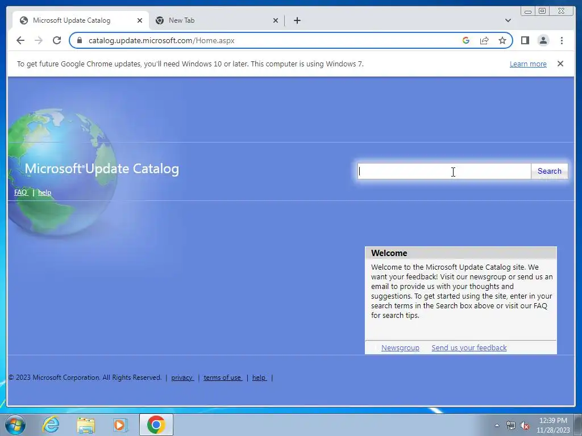Image resolution: width=582 pixels, height=436 pixels.
Task: Click the Search button
Action: pos(550,171)
